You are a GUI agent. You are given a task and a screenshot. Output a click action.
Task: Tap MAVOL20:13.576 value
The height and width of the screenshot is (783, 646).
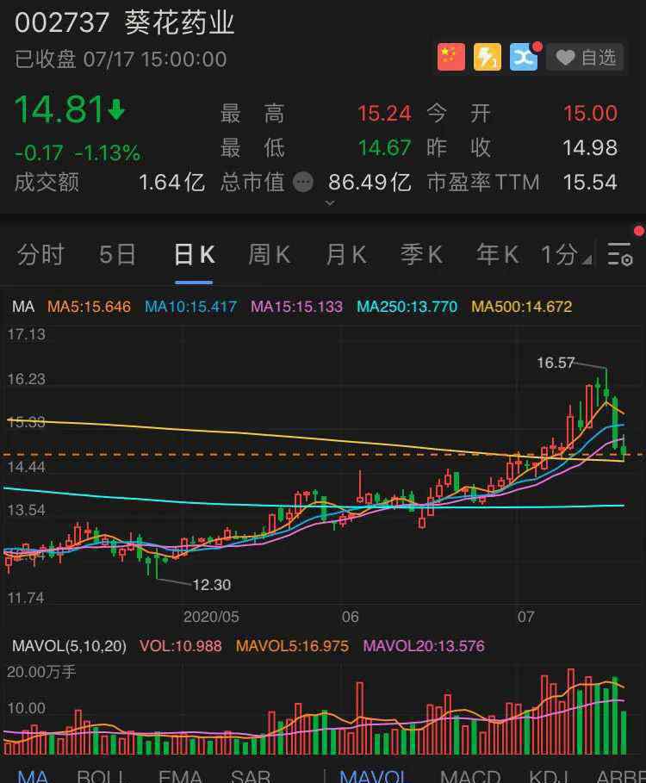click(x=424, y=646)
